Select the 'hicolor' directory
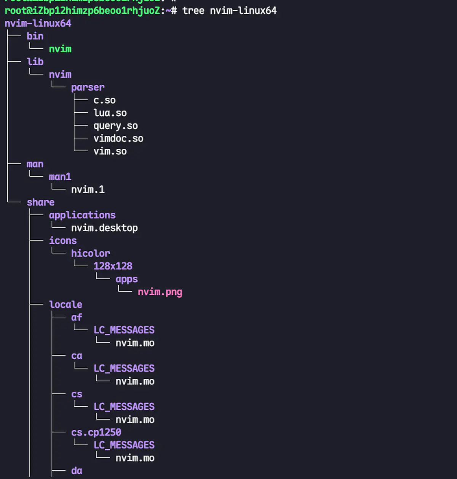 (x=91, y=254)
